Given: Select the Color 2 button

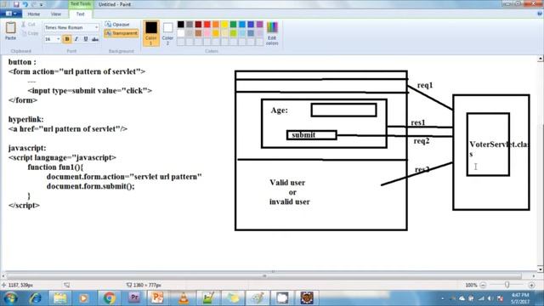Looking at the screenshot, I should 167,33.
